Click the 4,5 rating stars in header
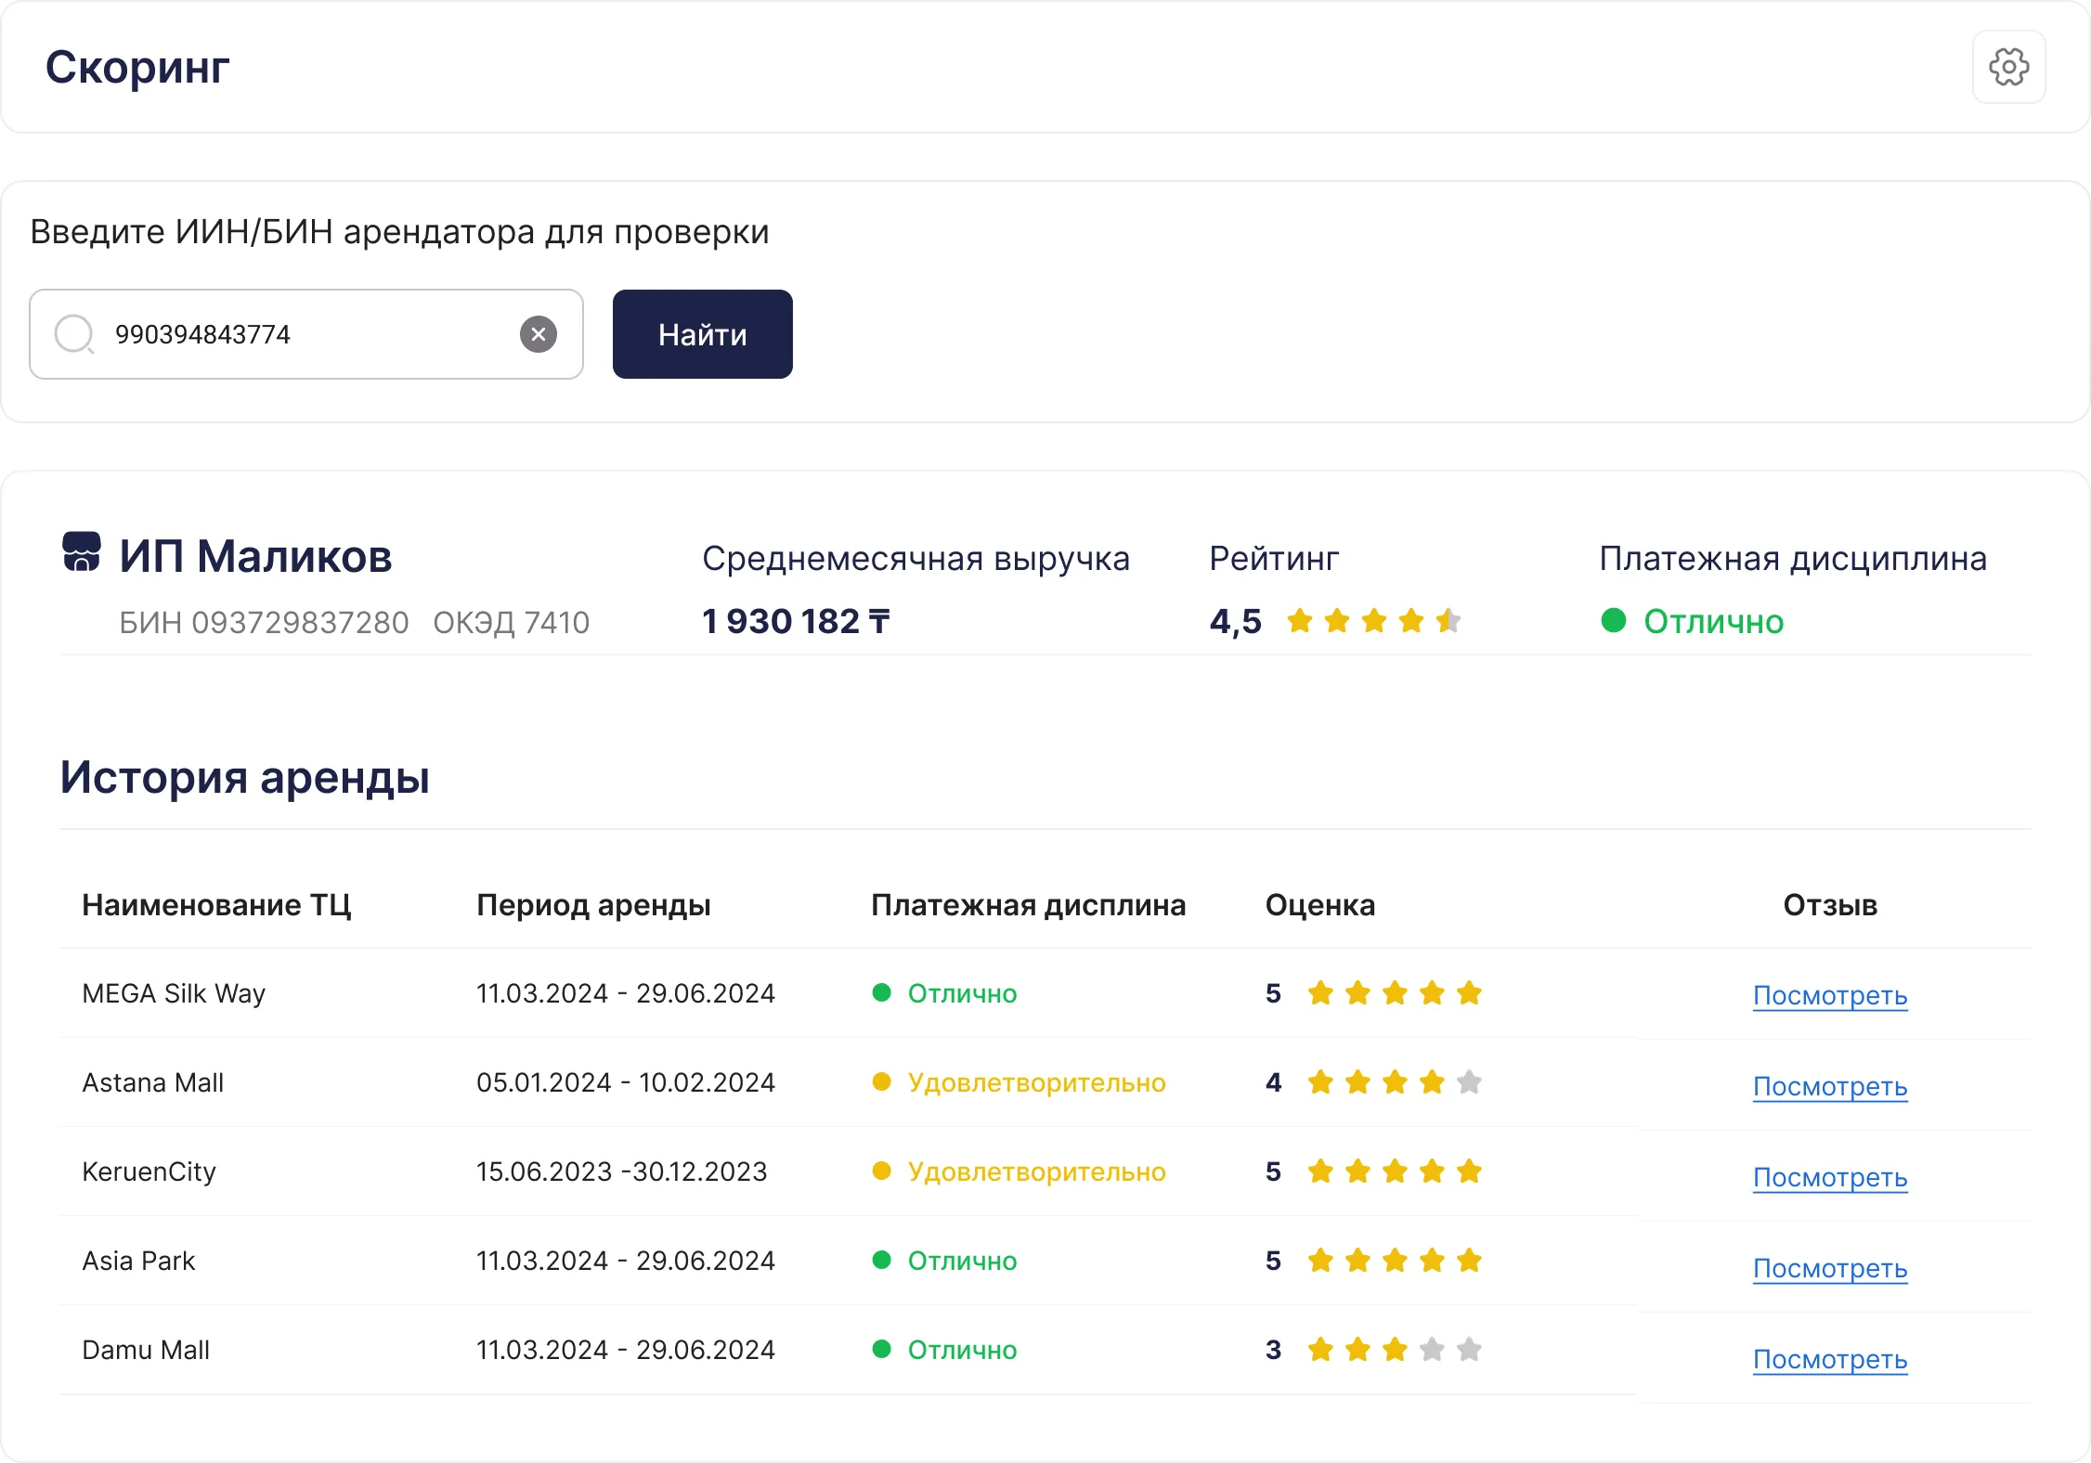 coord(1374,620)
